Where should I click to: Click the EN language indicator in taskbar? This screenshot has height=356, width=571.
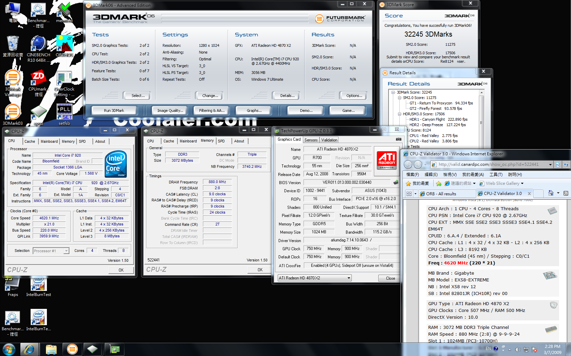click(488, 349)
